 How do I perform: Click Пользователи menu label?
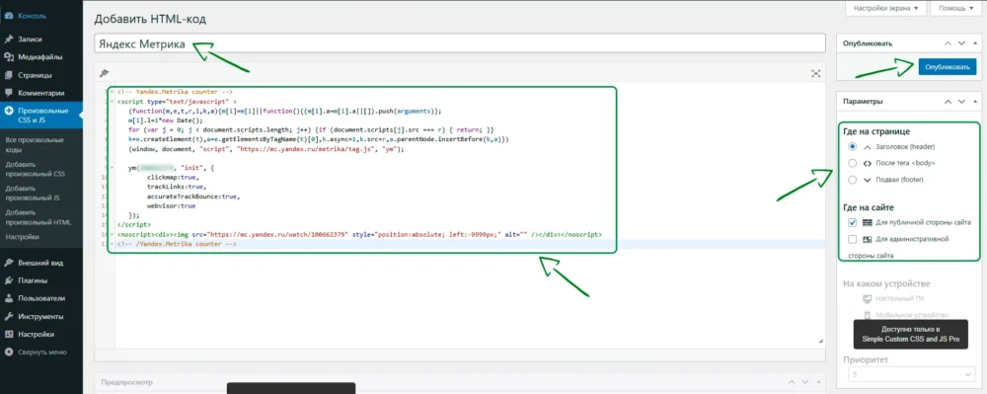pyautogui.click(x=41, y=298)
